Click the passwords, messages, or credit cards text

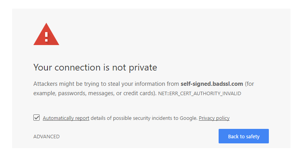pos(107,93)
